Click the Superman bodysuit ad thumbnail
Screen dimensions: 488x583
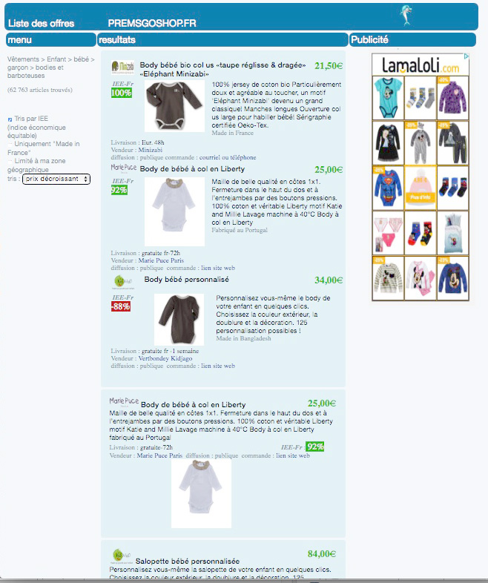(x=388, y=188)
